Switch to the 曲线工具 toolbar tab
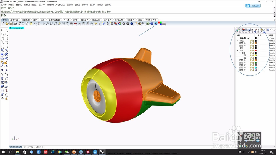Screen dimensions: 276x155 click(x=85, y=20)
